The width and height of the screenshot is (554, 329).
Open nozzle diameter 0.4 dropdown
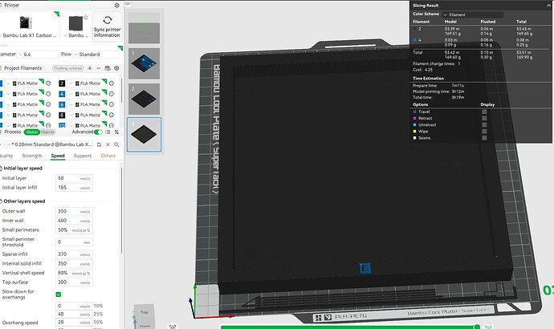coord(38,55)
